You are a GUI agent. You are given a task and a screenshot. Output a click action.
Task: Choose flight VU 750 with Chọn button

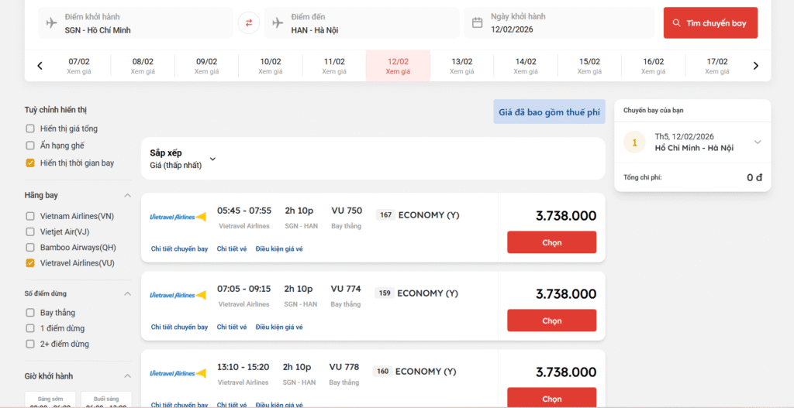click(551, 242)
